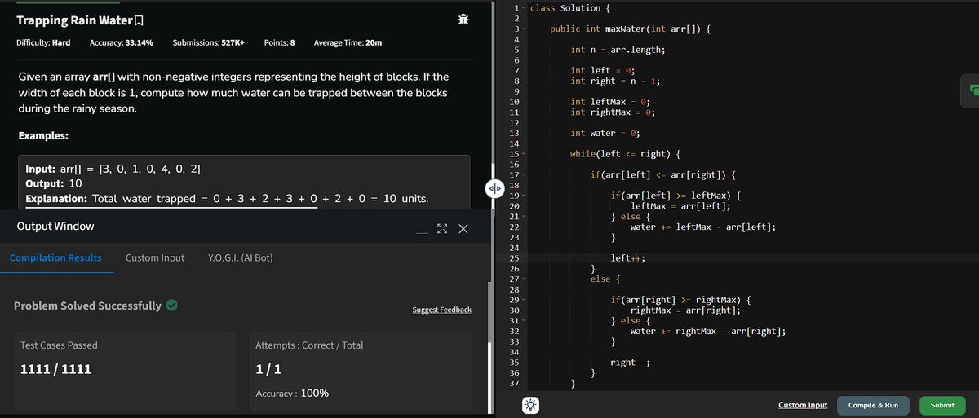Place cursor on line 25 left++
Viewport: 979px width, 418px height.
pyautogui.click(x=628, y=258)
